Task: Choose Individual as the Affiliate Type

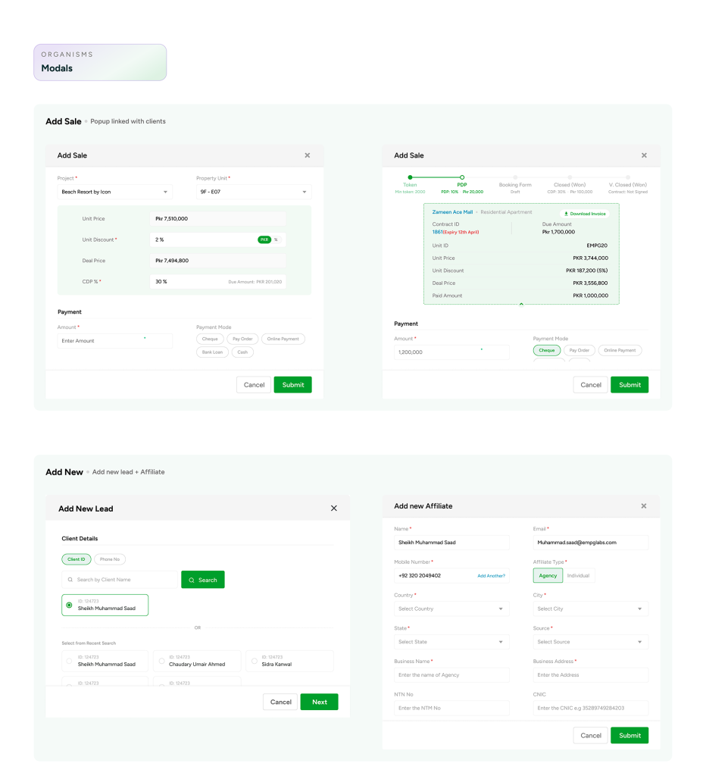Action: [x=579, y=575]
